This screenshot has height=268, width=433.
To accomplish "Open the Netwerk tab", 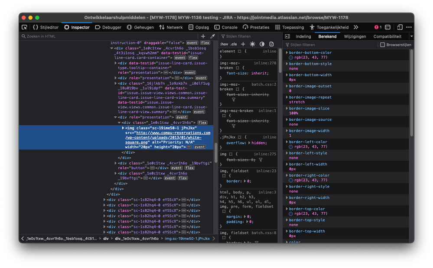I will point(171,27).
